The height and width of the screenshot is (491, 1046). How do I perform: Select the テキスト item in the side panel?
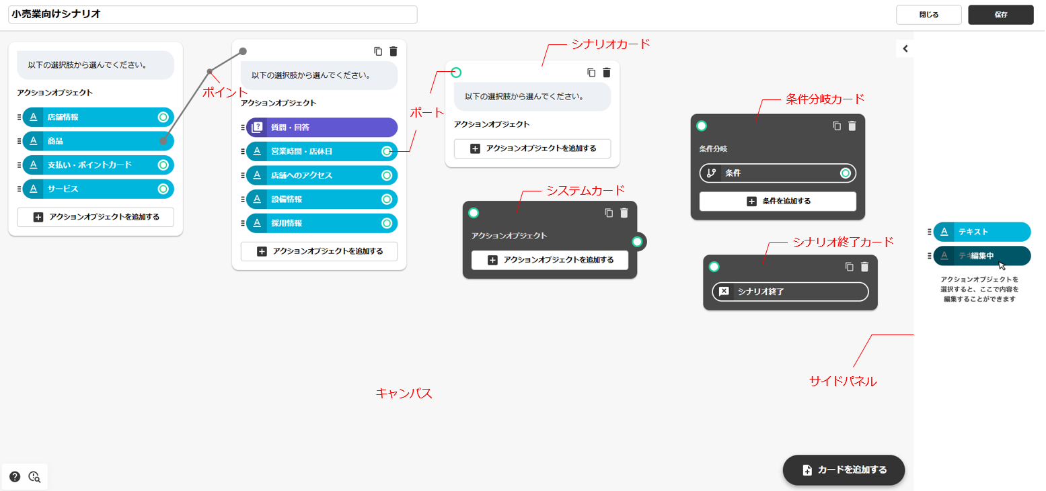[981, 232]
